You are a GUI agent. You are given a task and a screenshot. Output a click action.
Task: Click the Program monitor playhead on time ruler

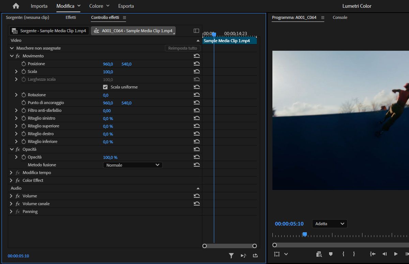[305, 234]
